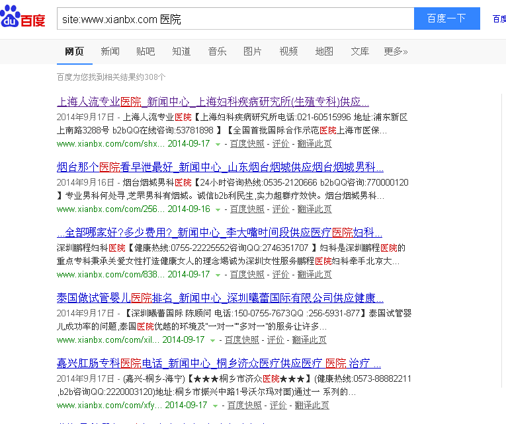Viewport: 506px width, 424px height.
Task: Open result 嘉兴肛肠专科医院电话
Action: [x=219, y=363]
